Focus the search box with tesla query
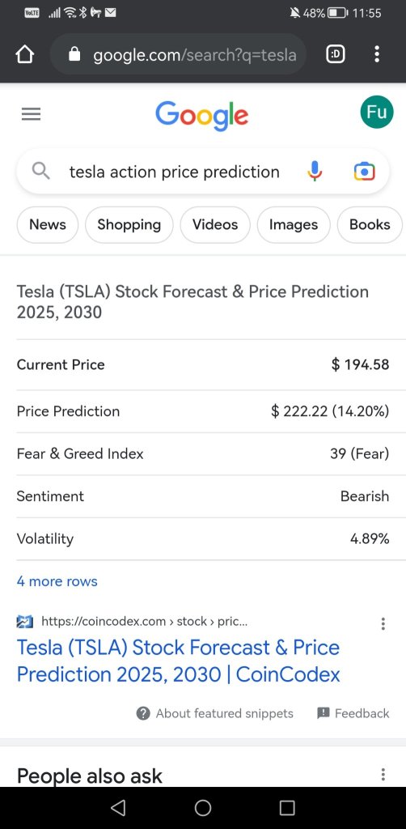Image resolution: width=406 pixels, height=829 pixels. 174,172
